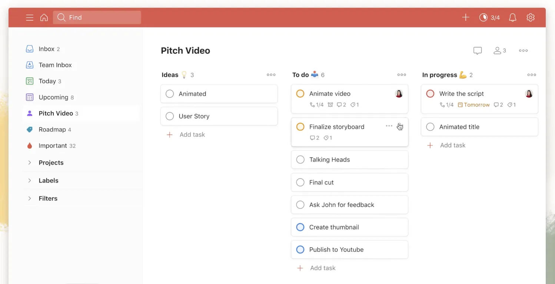Open the User Story task title
The height and width of the screenshot is (284, 555).
coord(194,116)
